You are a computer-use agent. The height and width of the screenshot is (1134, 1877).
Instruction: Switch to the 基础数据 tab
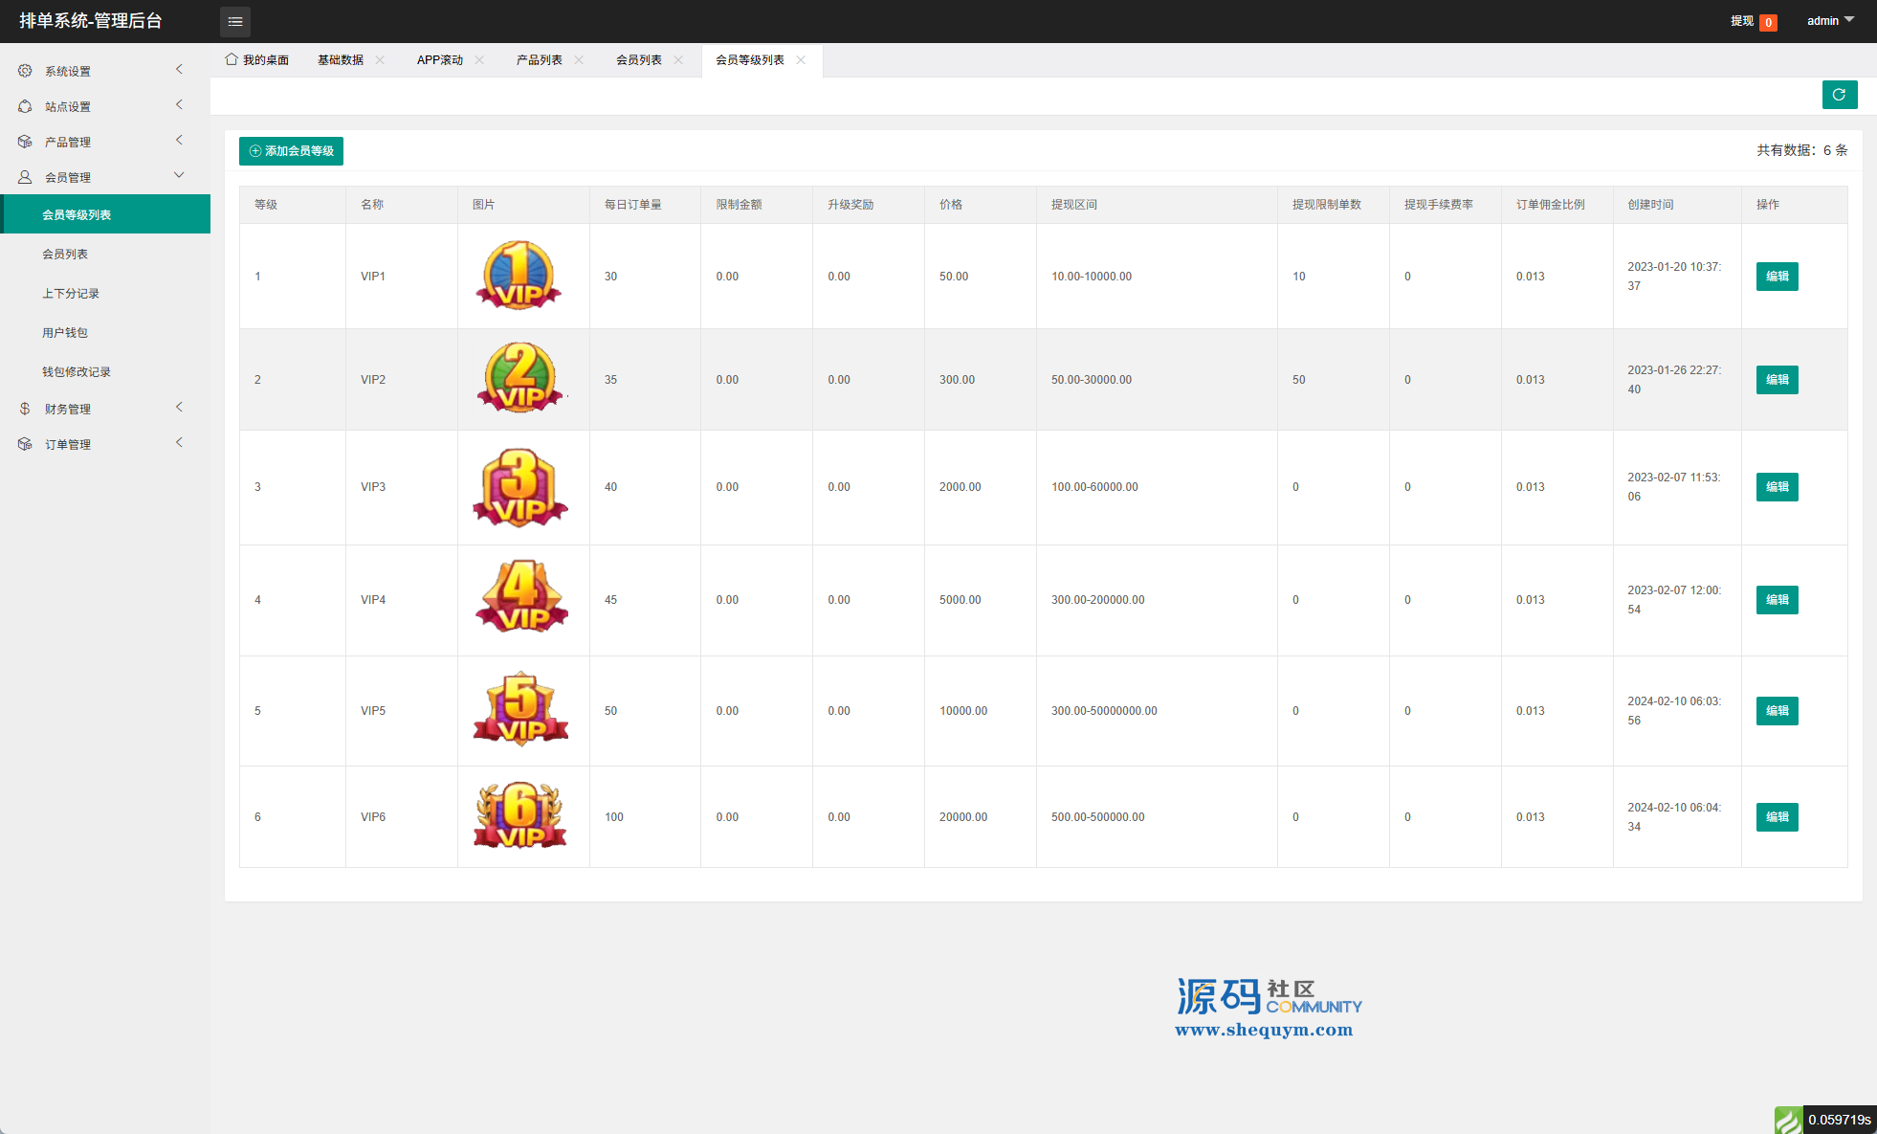coord(340,59)
